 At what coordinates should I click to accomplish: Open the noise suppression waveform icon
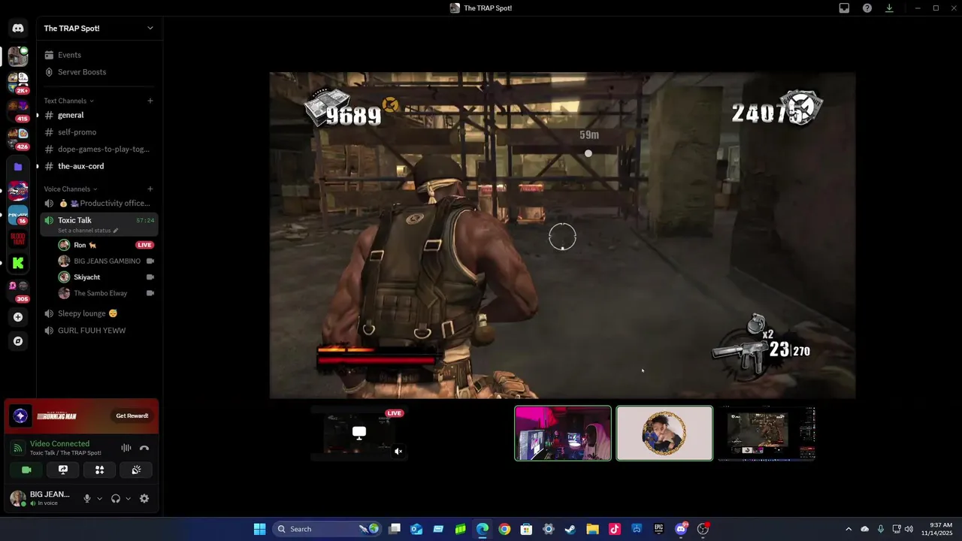click(x=126, y=448)
